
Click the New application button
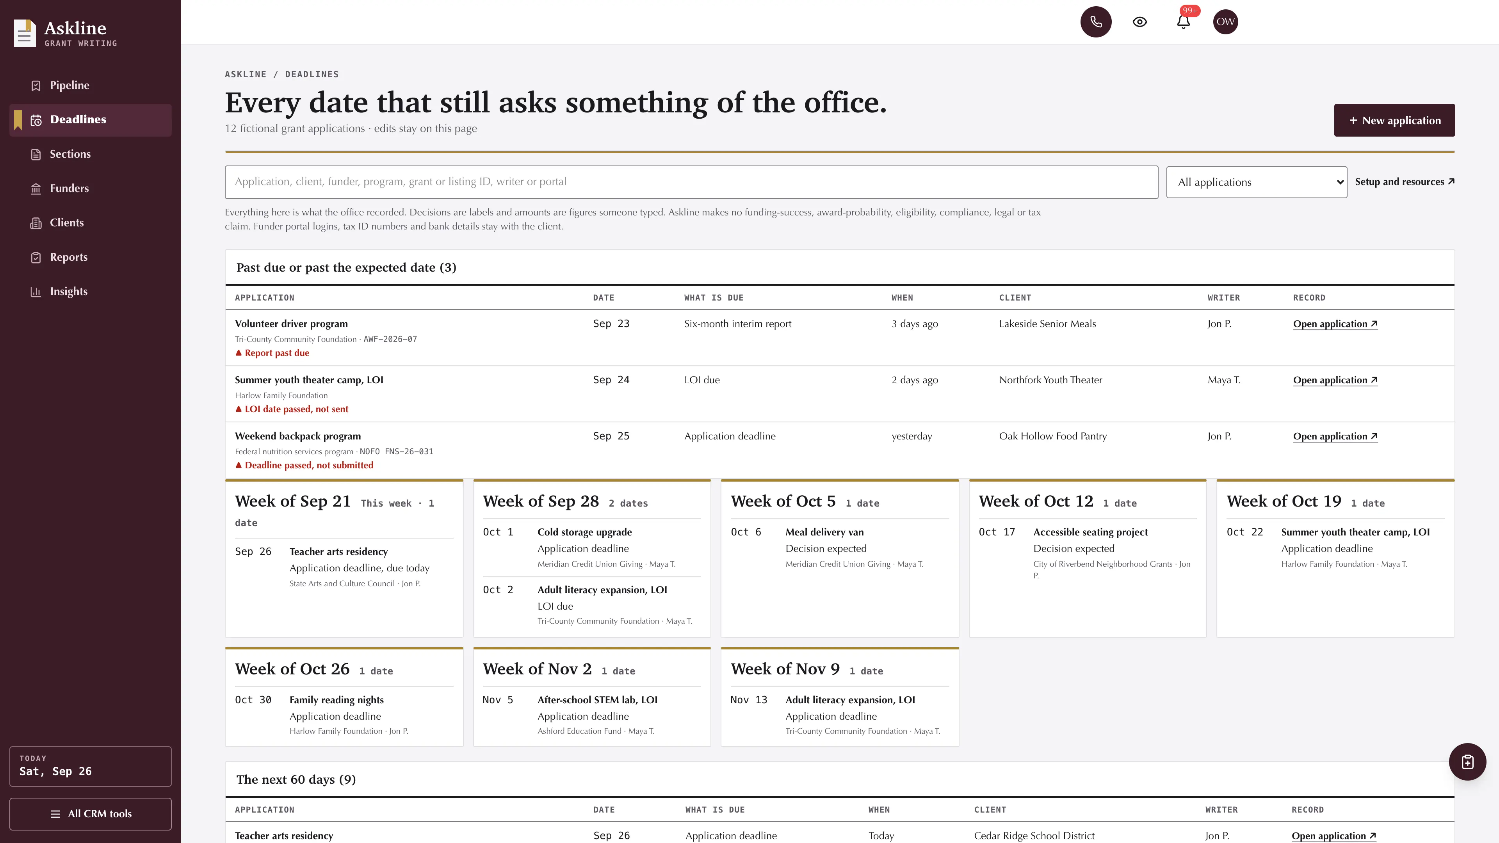[x=1394, y=121]
